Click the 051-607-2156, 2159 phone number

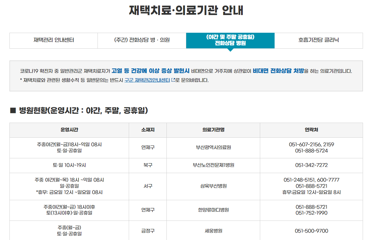[311, 144]
